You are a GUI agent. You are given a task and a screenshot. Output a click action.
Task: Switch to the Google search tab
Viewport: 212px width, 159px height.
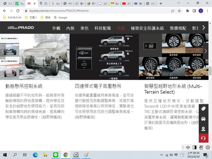click(56, 4)
